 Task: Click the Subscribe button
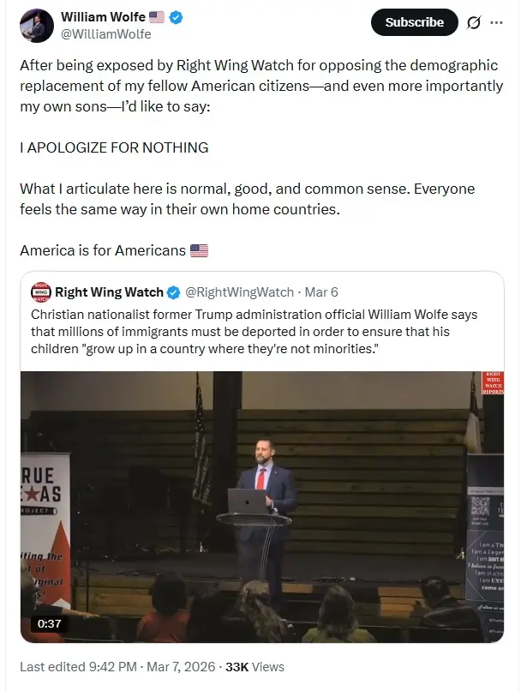pos(414,23)
